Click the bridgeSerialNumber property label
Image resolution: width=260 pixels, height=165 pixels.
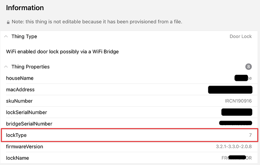pyautogui.click(x=29, y=124)
